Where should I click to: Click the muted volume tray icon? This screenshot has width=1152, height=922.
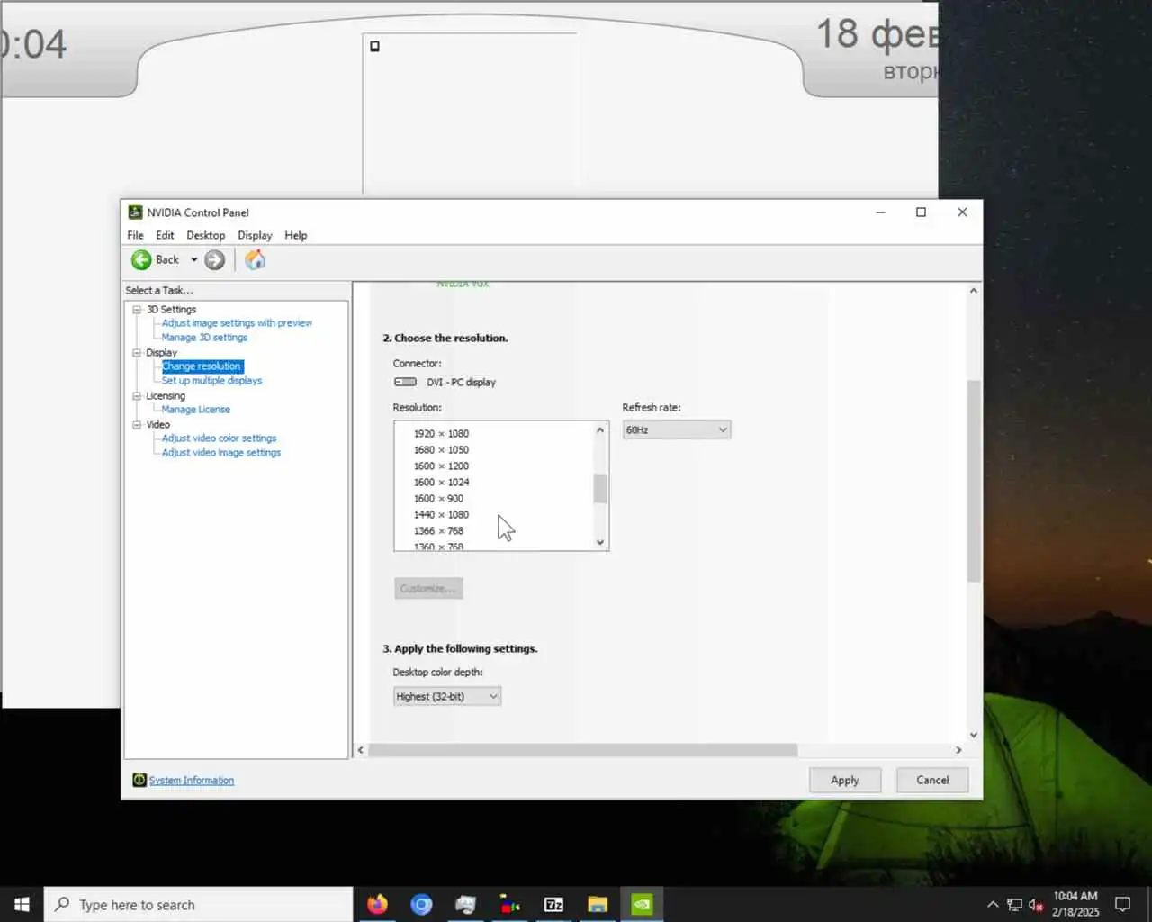pyautogui.click(x=1036, y=905)
